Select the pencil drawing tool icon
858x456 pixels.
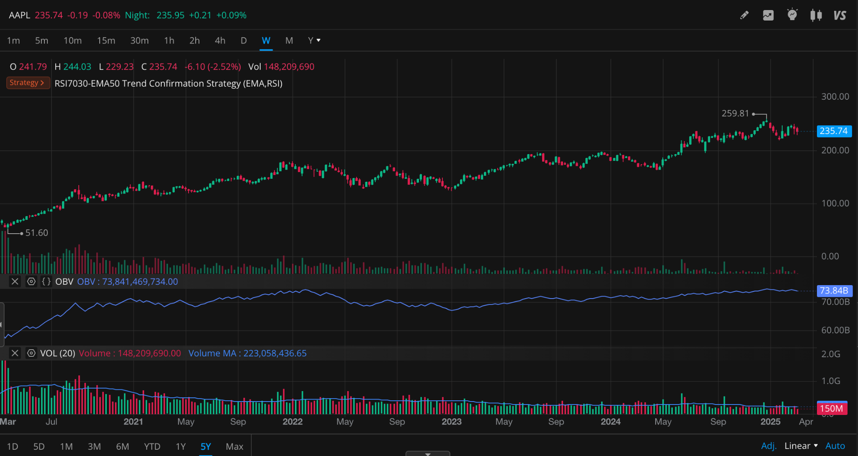[x=744, y=15]
